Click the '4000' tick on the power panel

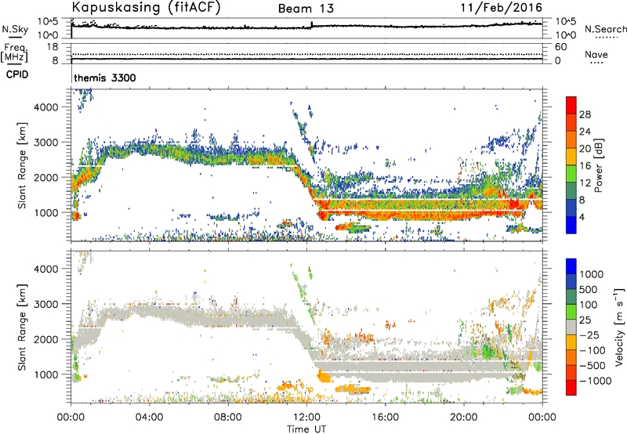pos(45,107)
